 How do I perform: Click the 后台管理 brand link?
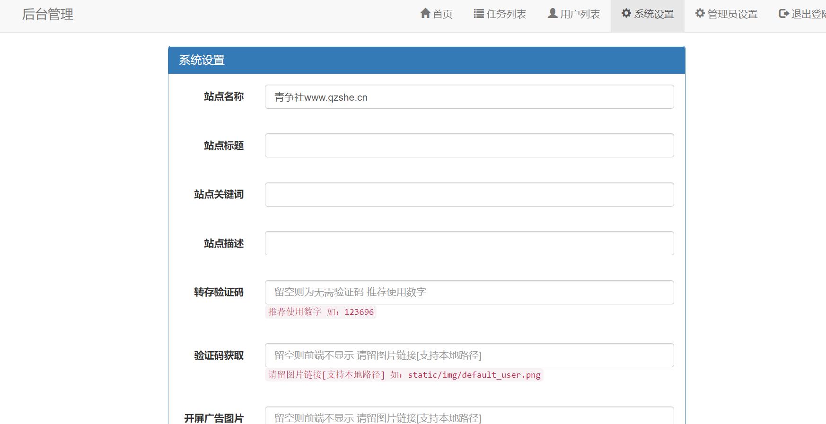(x=48, y=14)
